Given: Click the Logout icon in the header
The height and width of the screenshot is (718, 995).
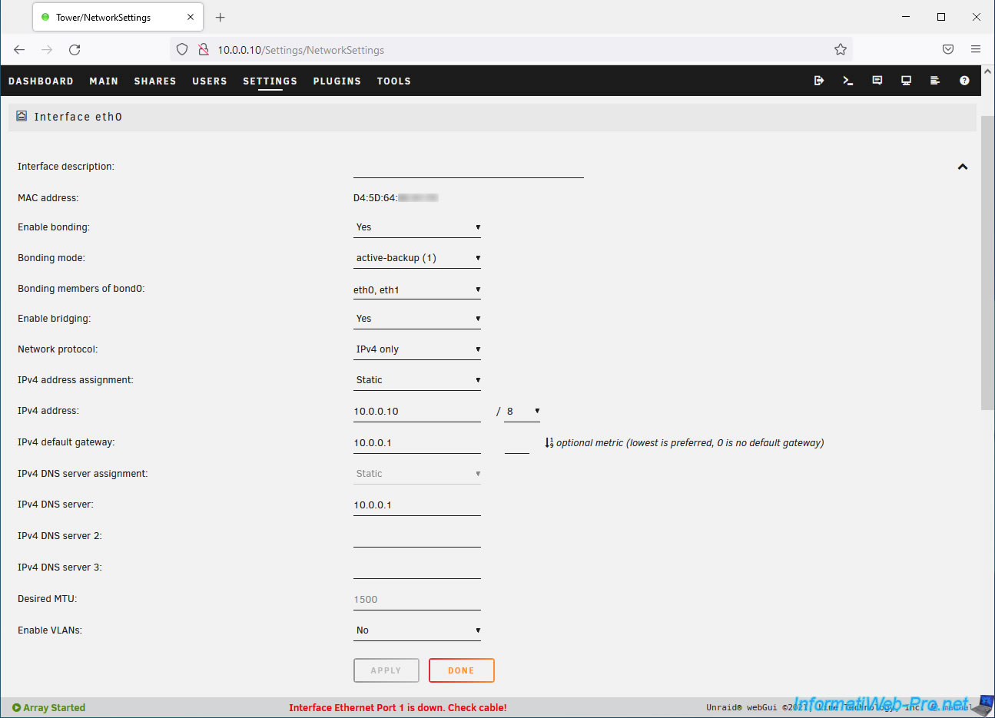Looking at the screenshot, I should (x=819, y=81).
